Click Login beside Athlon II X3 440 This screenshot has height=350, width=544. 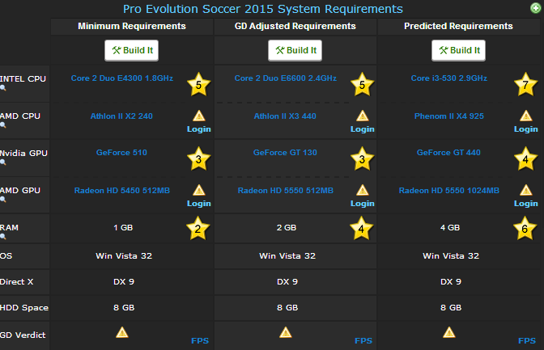point(363,129)
